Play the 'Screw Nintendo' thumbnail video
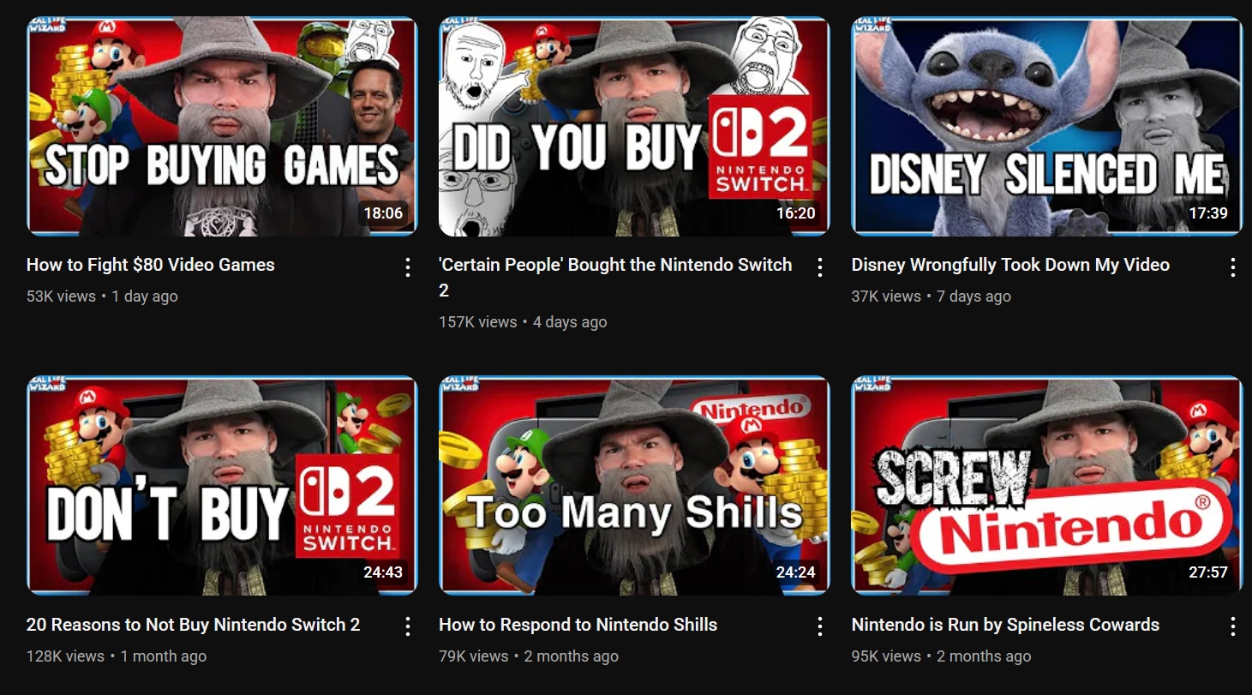The height and width of the screenshot is (695, 1252). pyautogui.click(x=1047, y=485)
